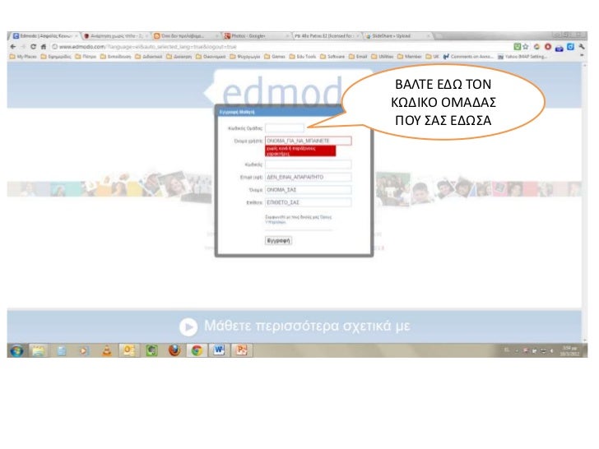Click the empty password field

(x=309, y=164)
